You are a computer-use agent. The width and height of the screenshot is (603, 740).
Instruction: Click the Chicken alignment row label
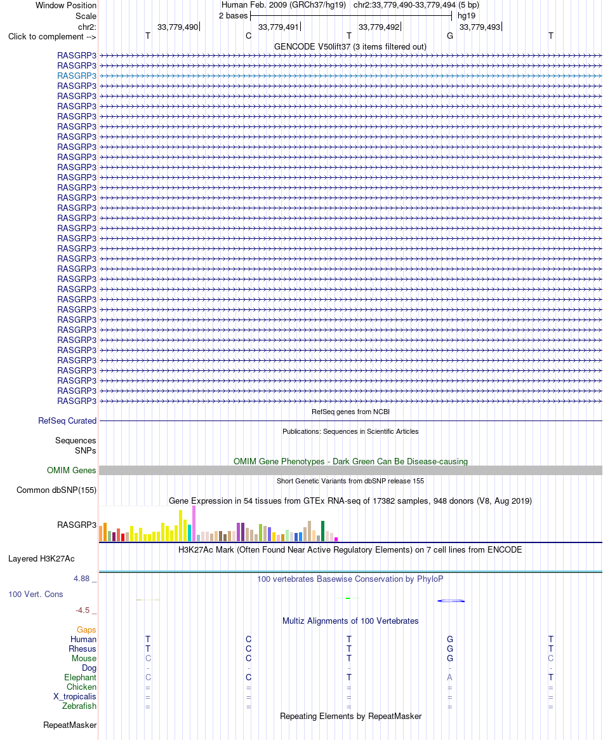(81, 687)
